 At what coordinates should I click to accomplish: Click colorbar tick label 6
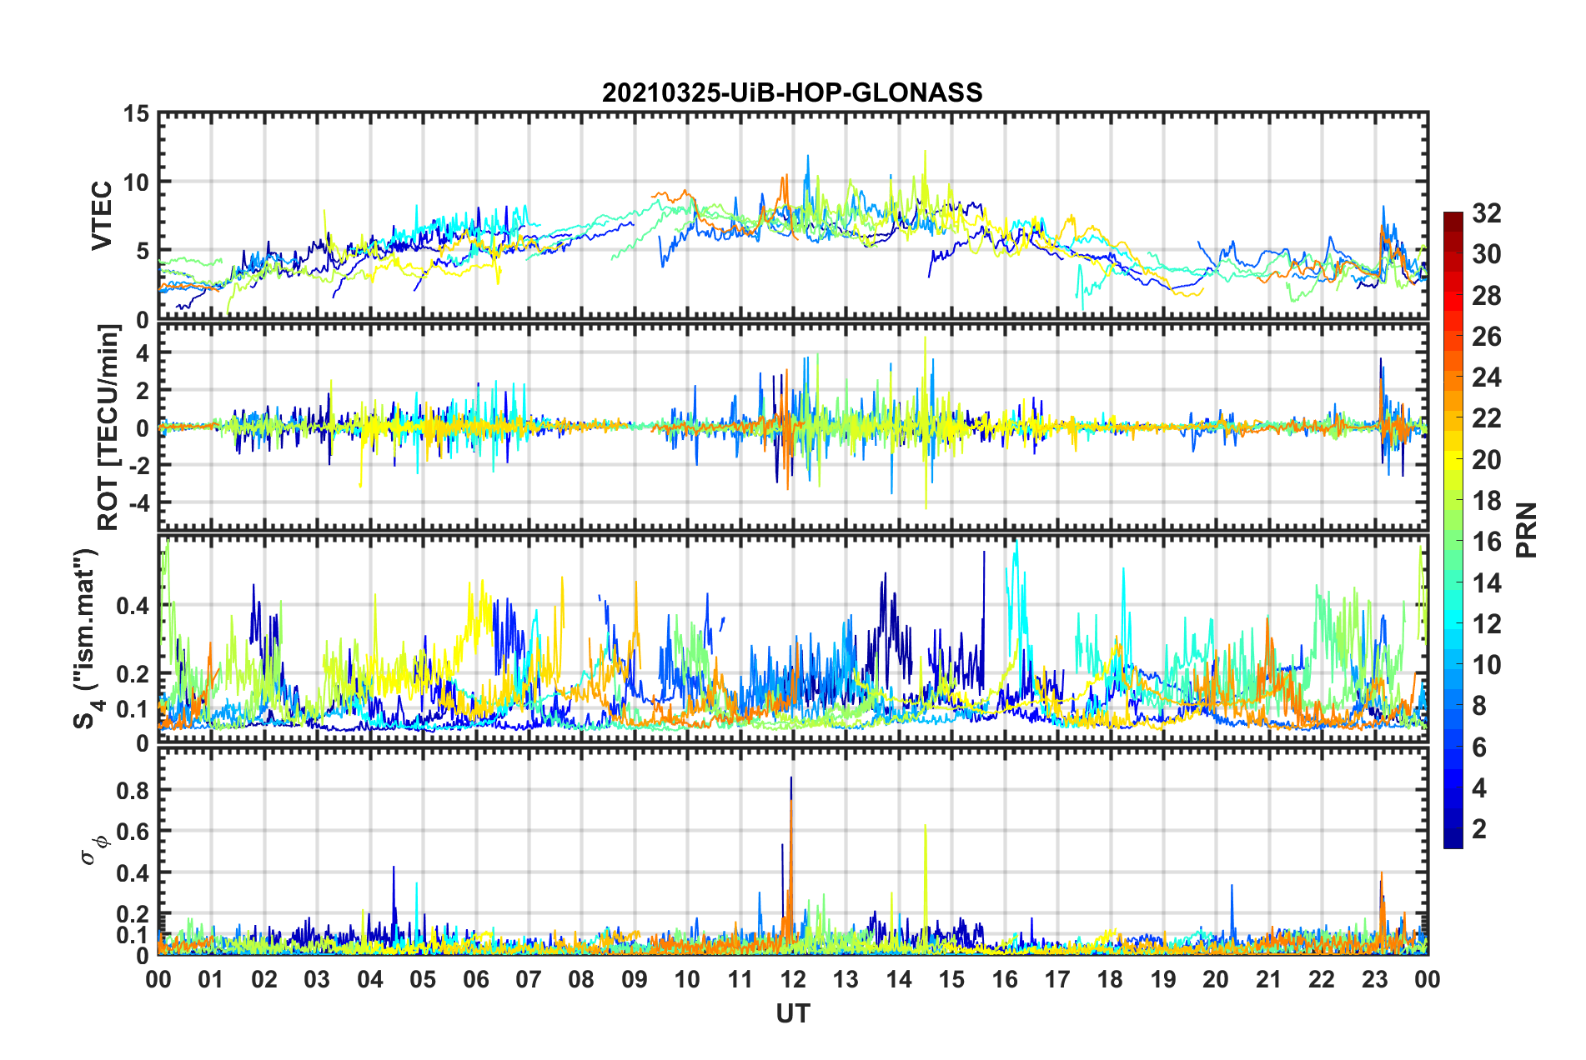[1479, 747]
